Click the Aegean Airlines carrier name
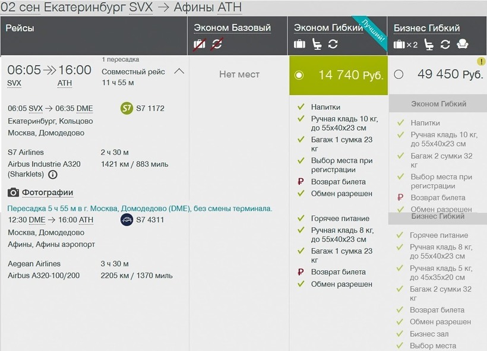The width and height of the screenshot is (487, 351). [34, 264]
